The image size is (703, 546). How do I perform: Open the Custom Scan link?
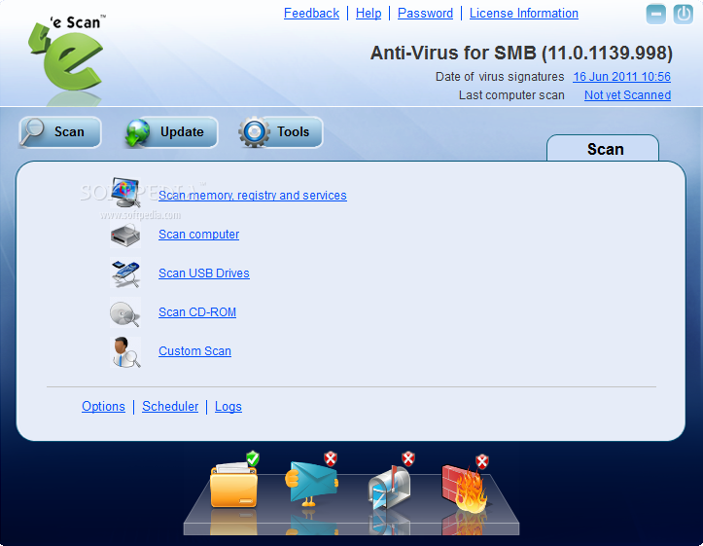click(195, 350)
